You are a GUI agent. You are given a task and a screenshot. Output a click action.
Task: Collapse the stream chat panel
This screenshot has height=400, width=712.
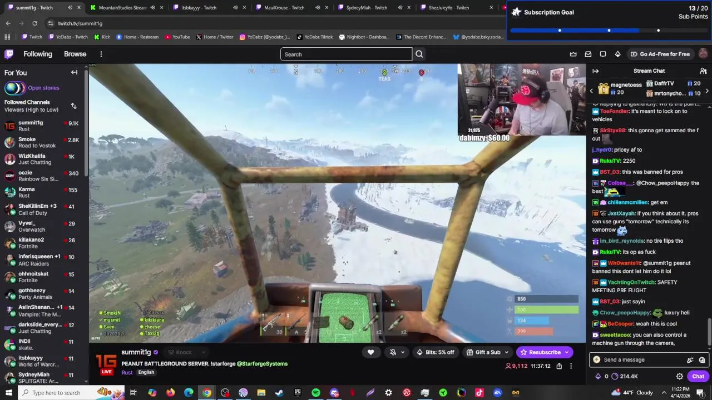(595, 71)
